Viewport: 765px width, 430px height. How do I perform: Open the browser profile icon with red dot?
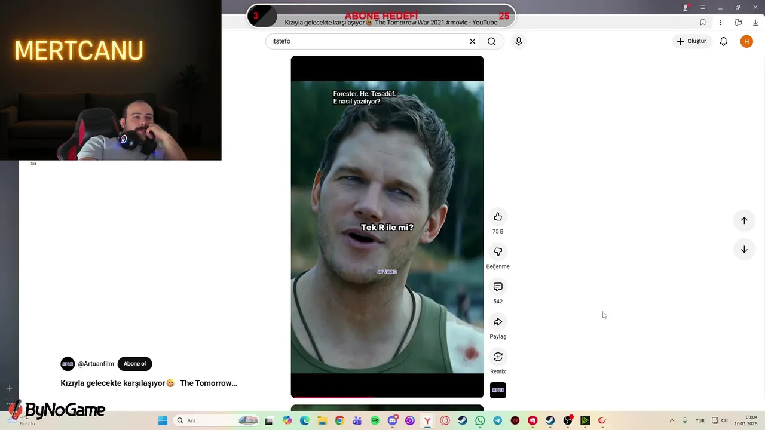(x=686, y=7)
